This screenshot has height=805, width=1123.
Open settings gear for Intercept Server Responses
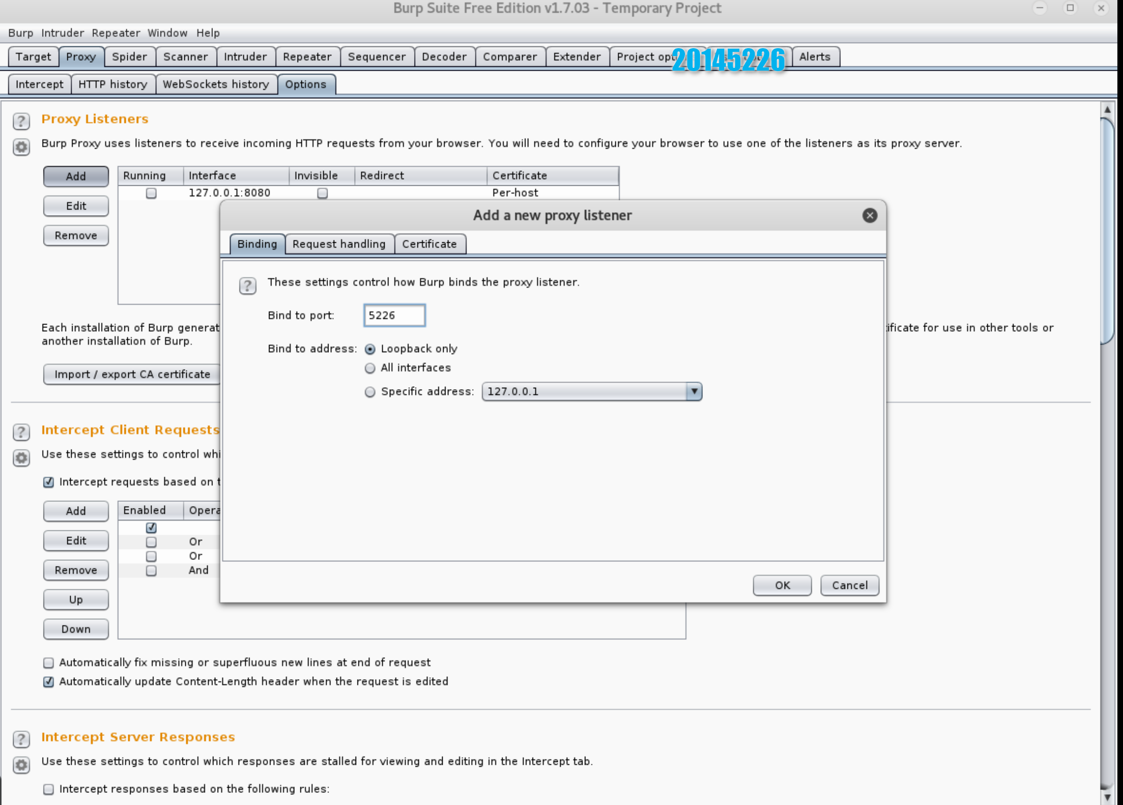point(21,765)
